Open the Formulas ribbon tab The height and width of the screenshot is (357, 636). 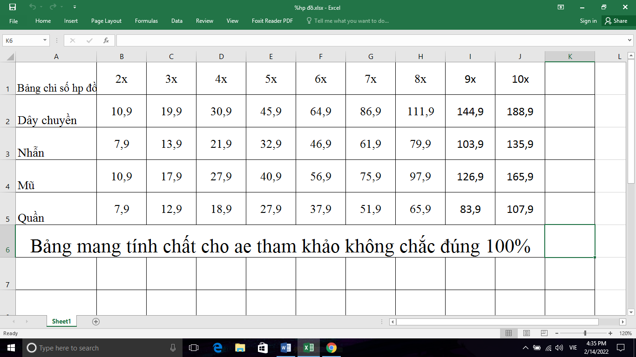pos(146,21)
